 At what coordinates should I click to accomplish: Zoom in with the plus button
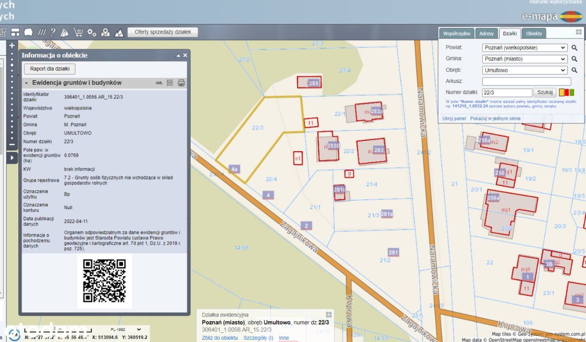12,45
